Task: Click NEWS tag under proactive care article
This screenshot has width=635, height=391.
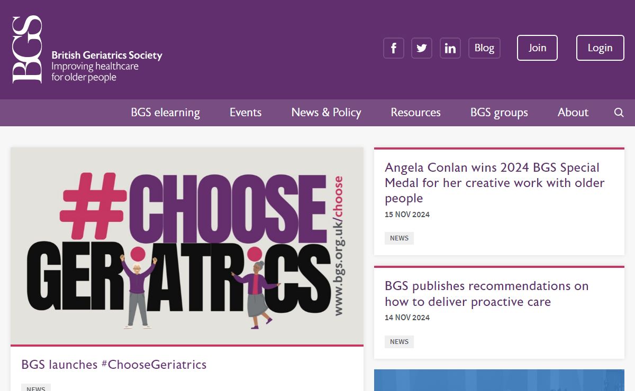Action: [x=399, y=342]
